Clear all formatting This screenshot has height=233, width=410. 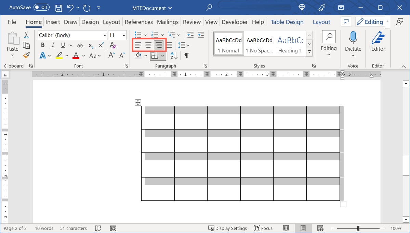(x=113, y=45)
